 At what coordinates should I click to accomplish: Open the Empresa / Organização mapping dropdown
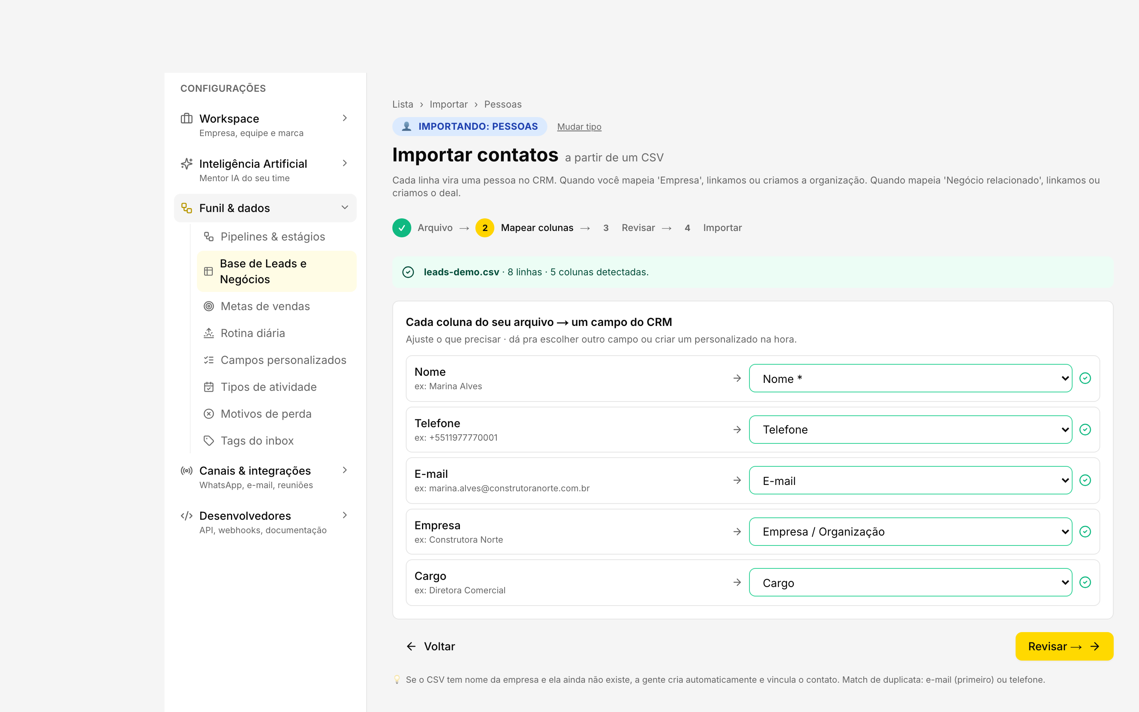click(910, 532)
